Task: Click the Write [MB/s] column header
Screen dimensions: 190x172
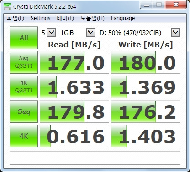Action: click(x=146, y=45)
